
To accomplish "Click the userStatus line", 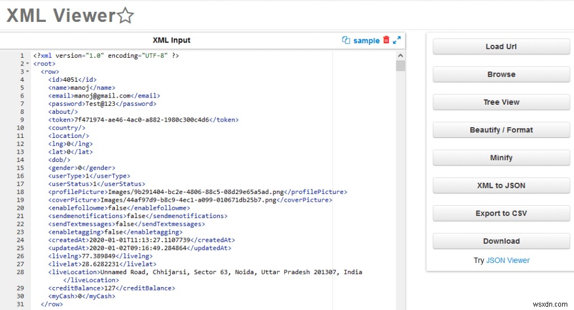I will click(x=96, y=184).
